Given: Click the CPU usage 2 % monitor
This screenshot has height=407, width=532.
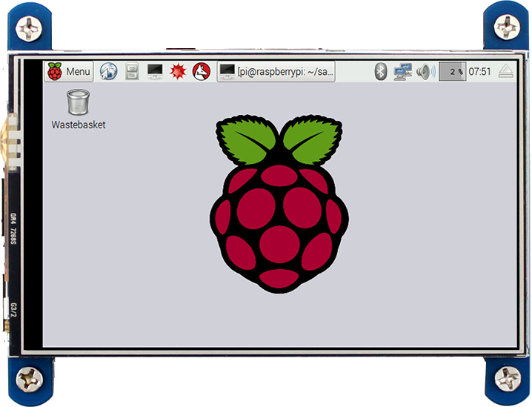Looking at the screenshot, I should click(x=453, y=72).
